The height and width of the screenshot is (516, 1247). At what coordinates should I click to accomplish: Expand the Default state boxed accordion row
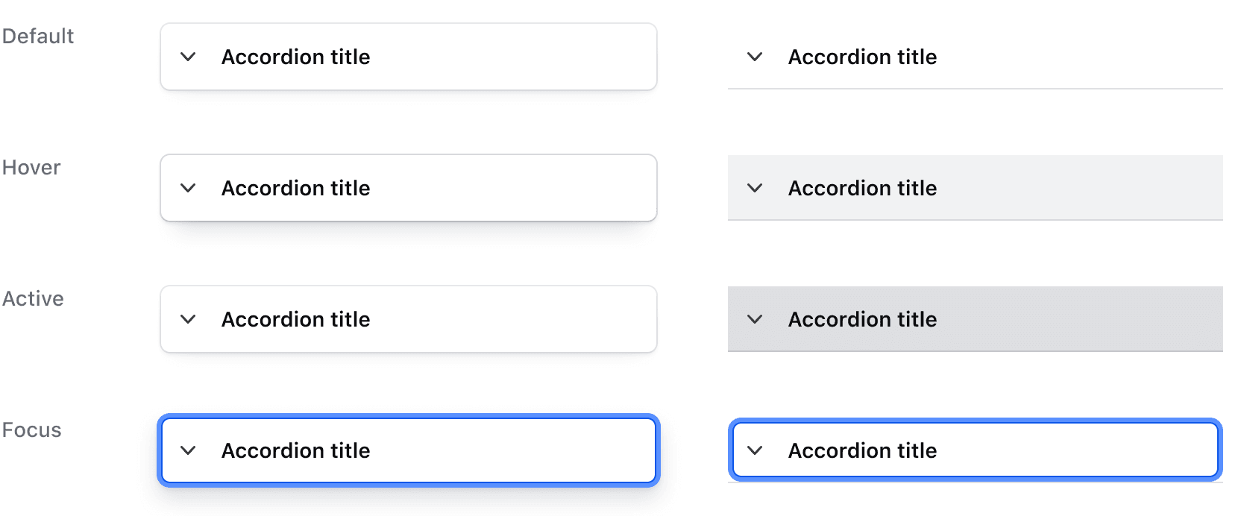pos(408,56)
